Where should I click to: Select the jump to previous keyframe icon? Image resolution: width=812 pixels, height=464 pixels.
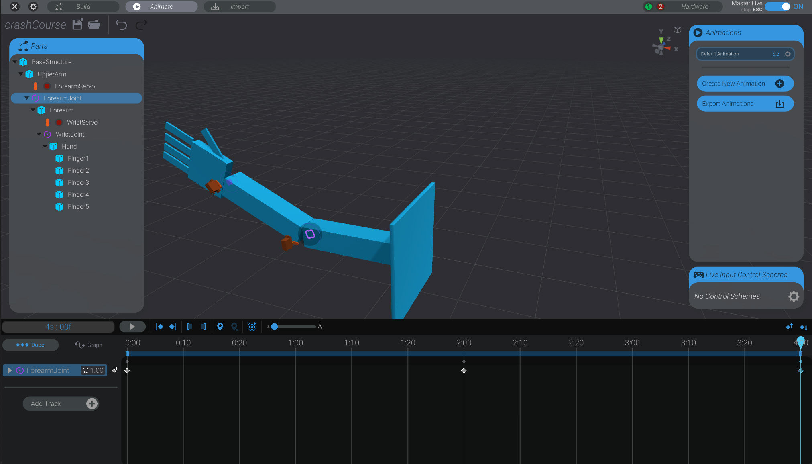click(159, 327)
